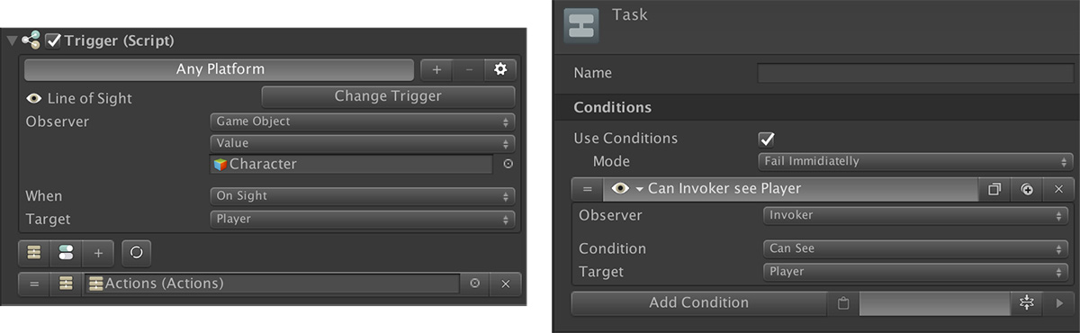Collapse the Trigger (Script) component foldout
Screen dimensions: 1080x333
coord(12,40)
